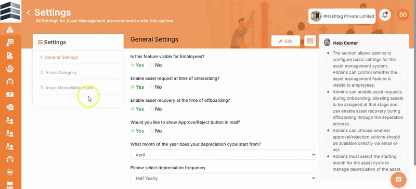Open the #Hashtag Private Limited company selector
This screenshot has width=416, height=189.
[x=342, y=16]
